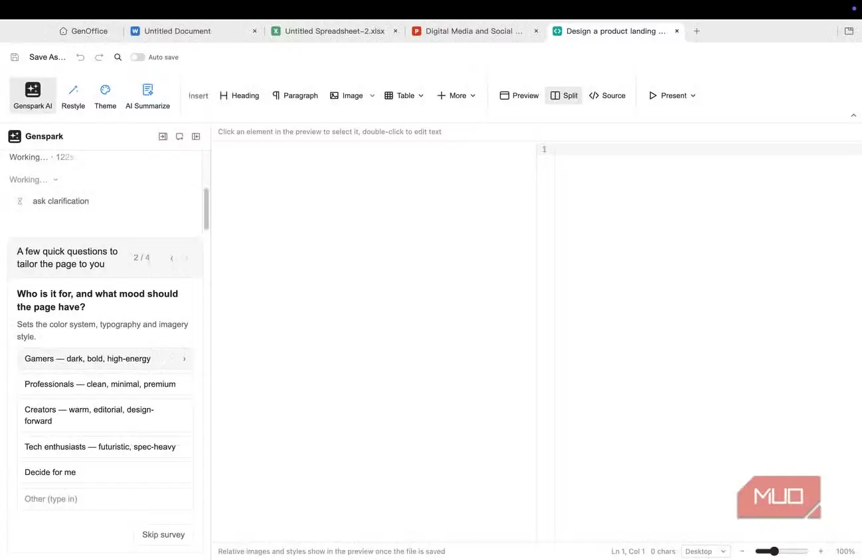862x560 pixels.
Task: Insert a Heading element
Action: pos(239,96)
